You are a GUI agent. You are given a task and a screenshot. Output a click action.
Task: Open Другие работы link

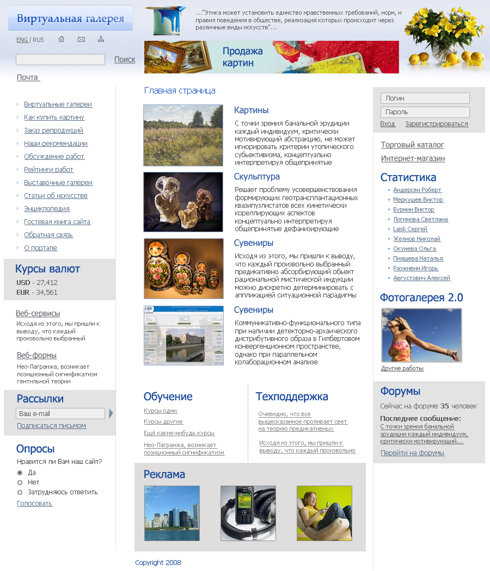pyautogui.click(x=402, y=369)
